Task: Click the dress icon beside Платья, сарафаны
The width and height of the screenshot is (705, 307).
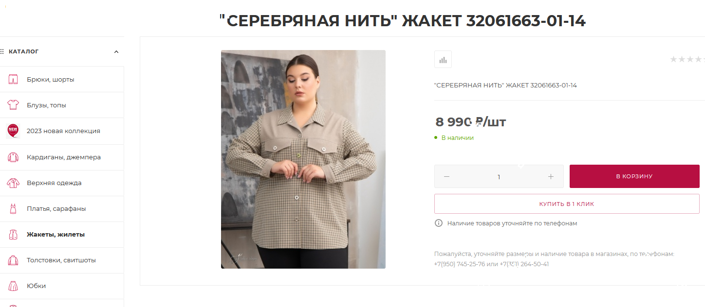Action: point(13,209)
